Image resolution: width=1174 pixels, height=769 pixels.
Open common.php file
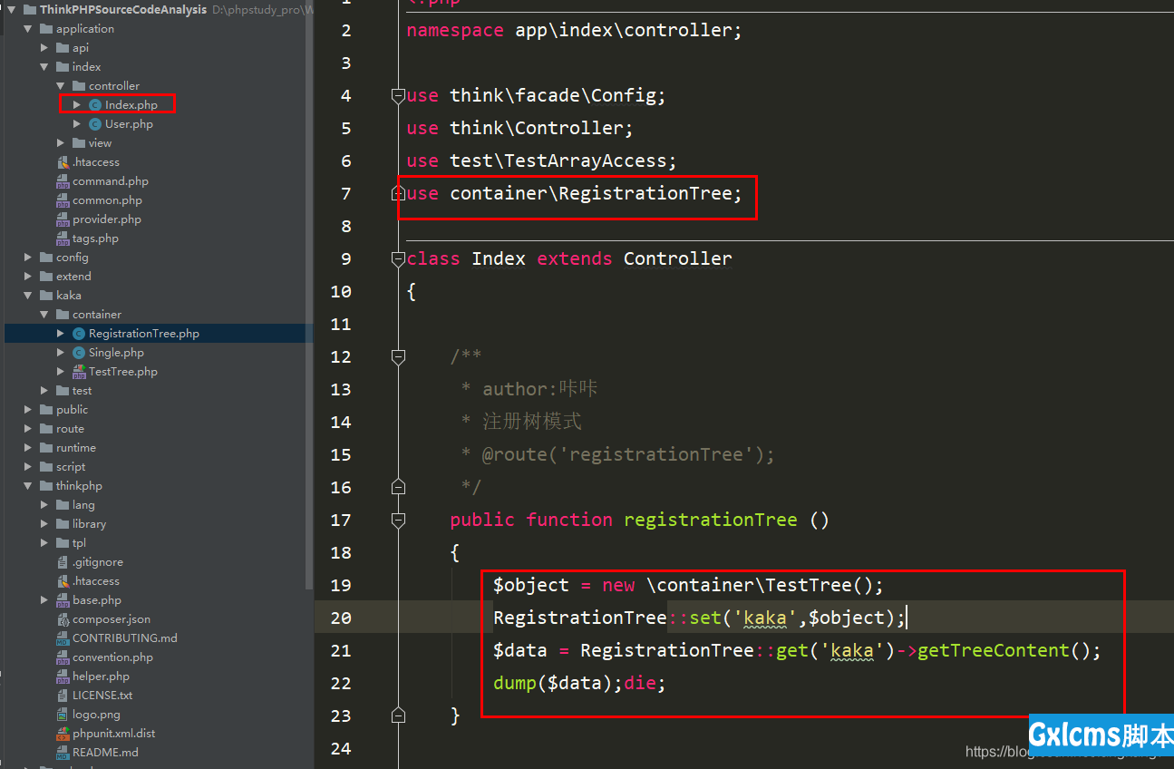(107, 200)
